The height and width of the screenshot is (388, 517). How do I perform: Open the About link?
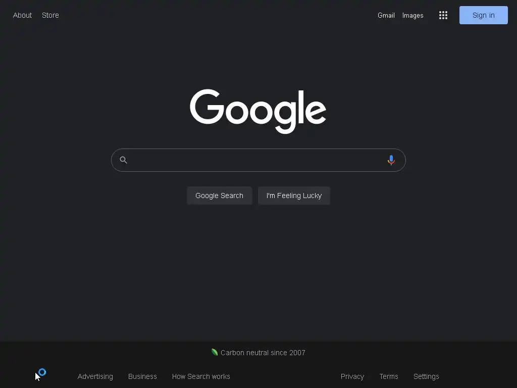(22, 15)
